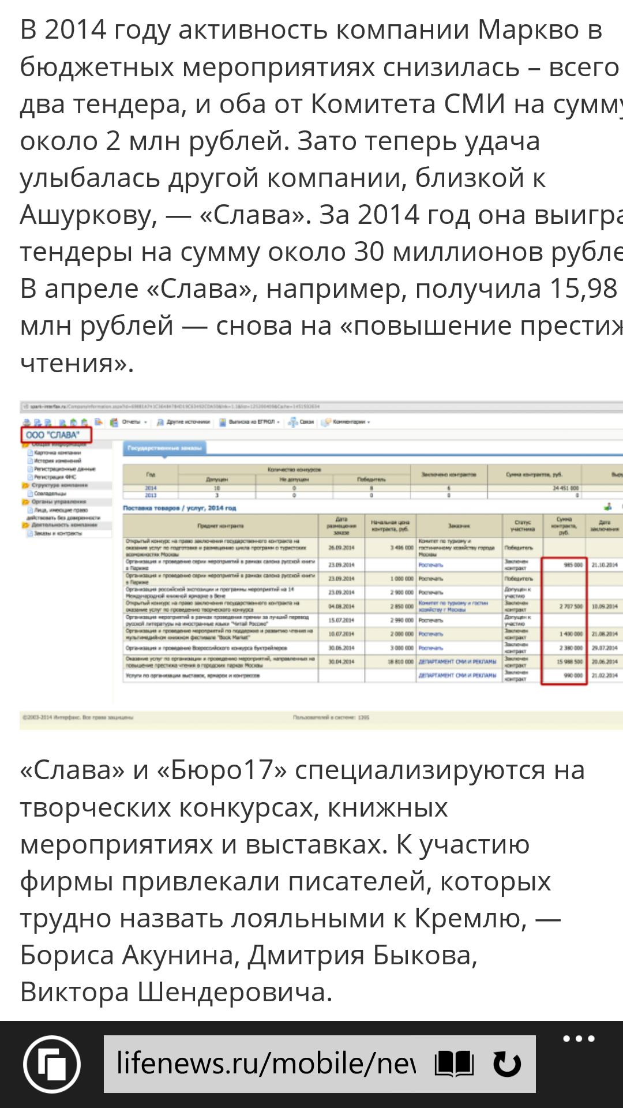
Task: Open the embedded SPARK screenshot image
Action: 321,565
